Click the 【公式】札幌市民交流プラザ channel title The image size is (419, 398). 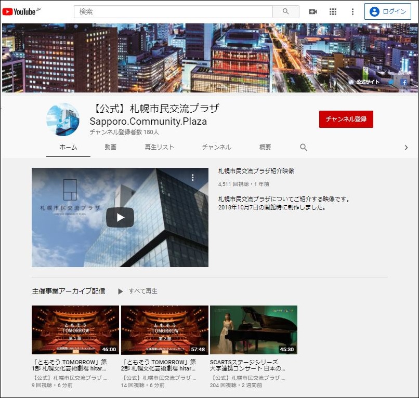click(154, 115)
